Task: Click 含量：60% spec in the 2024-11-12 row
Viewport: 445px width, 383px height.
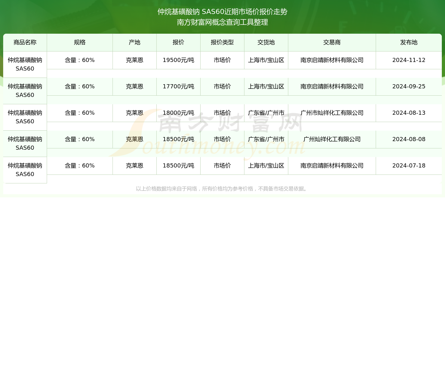Action: (79, 60)
